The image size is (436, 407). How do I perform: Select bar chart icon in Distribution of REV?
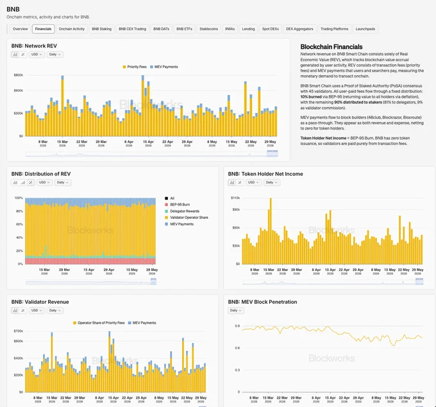[15, 182]
